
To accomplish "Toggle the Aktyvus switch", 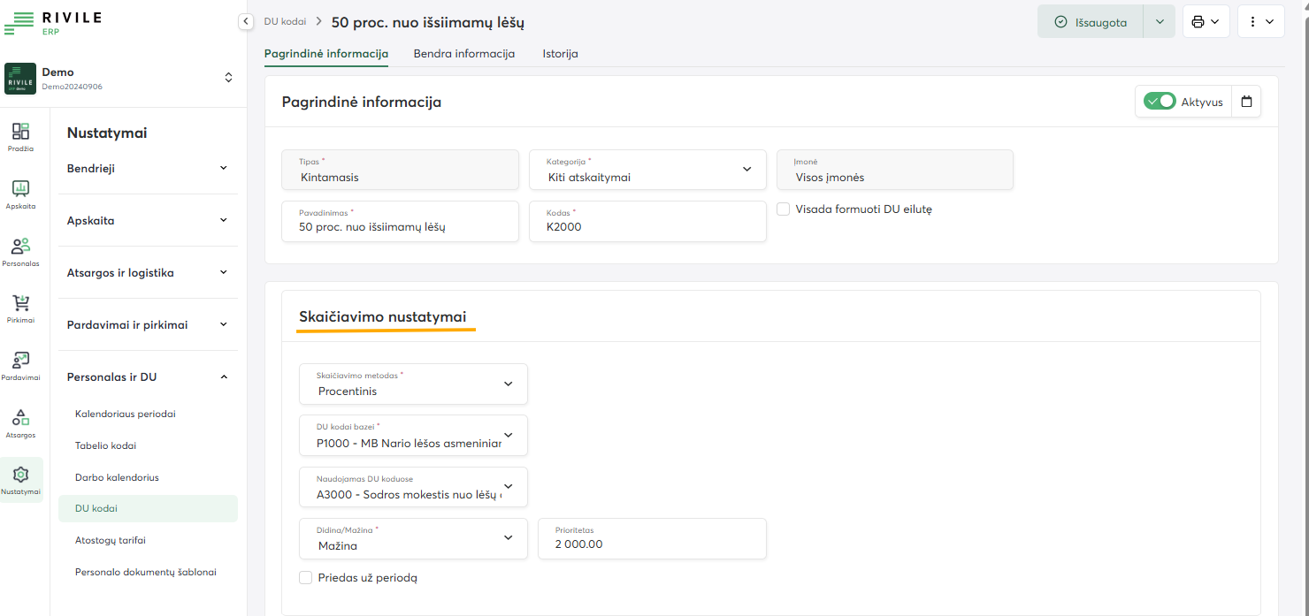I will coord(1160,102).
